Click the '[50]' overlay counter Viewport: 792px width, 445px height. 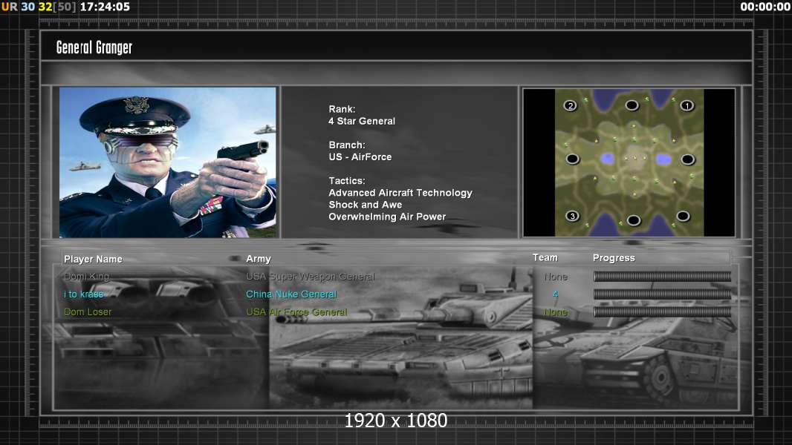pyautogui.click(x=64, y=7)
